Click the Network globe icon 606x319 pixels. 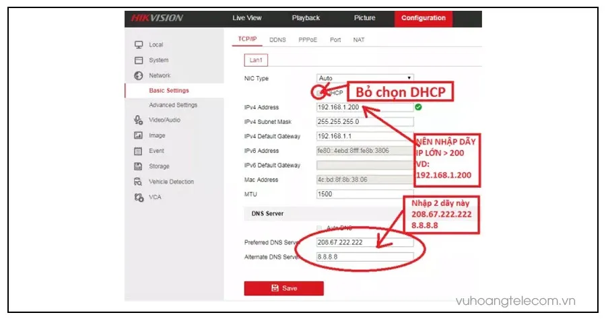pyautogui.click(x=138, y=75)
